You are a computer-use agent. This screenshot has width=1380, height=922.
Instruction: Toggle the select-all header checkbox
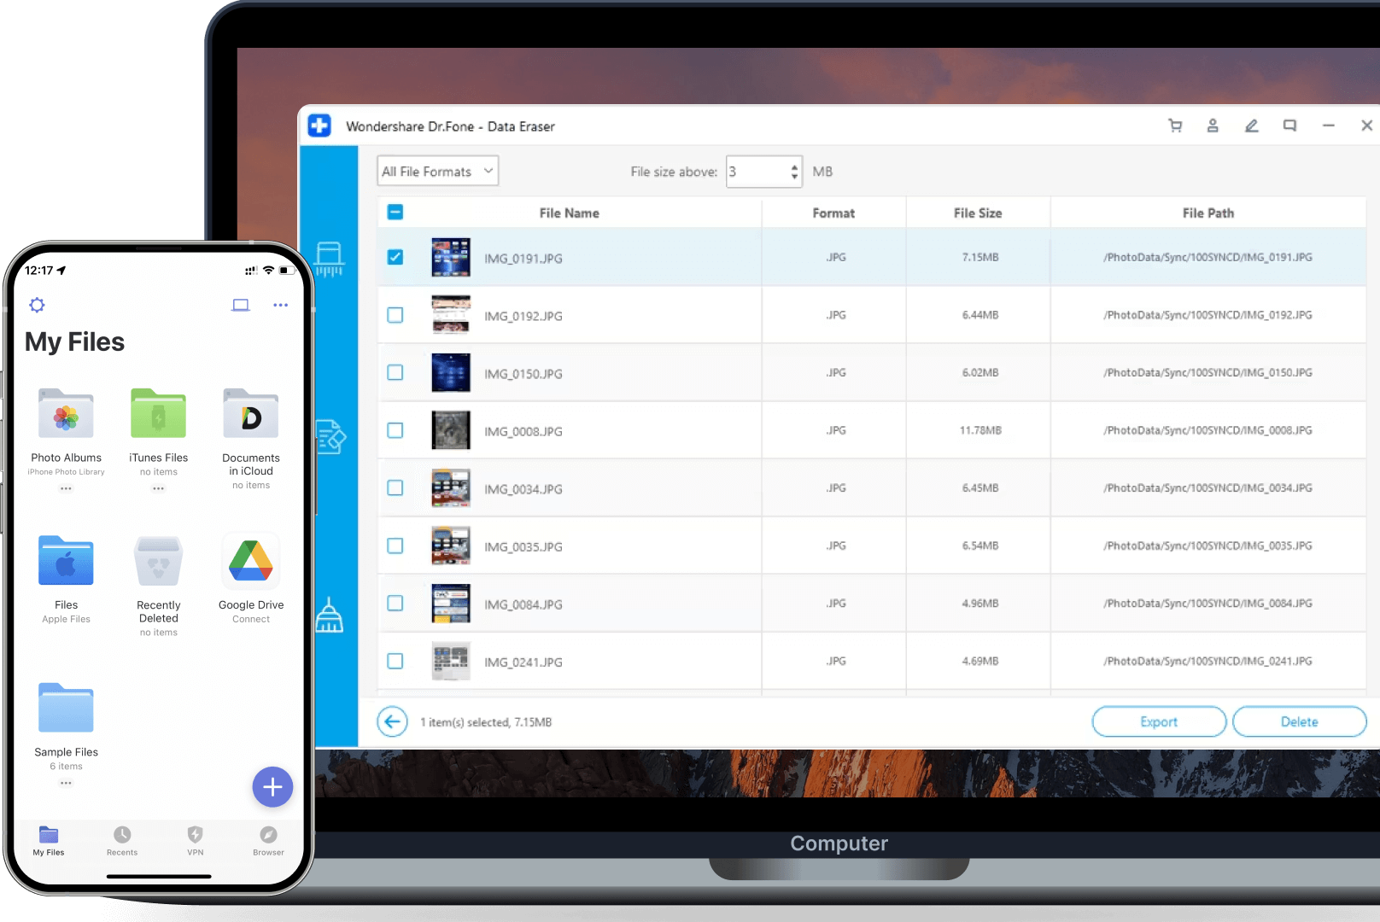pyautogui.click(x=395, y=213)
